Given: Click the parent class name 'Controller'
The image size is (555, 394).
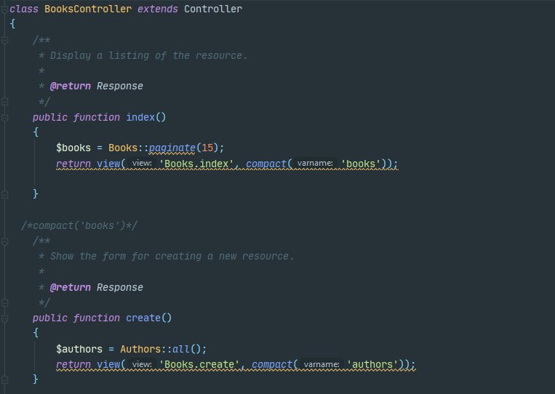Looking at the screenshot, I should [x=213, y=9].
